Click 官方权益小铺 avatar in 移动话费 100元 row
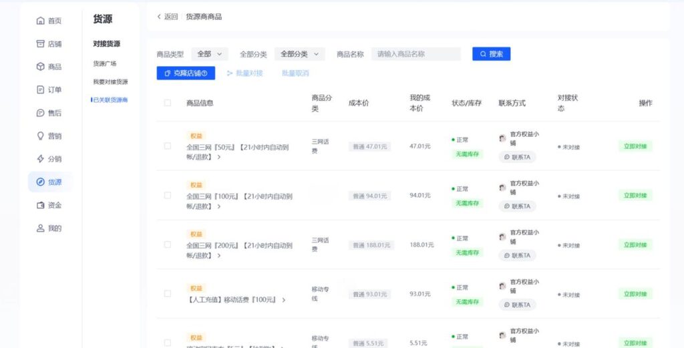Screen dimensions: 684x348 [x=502, y=286]
